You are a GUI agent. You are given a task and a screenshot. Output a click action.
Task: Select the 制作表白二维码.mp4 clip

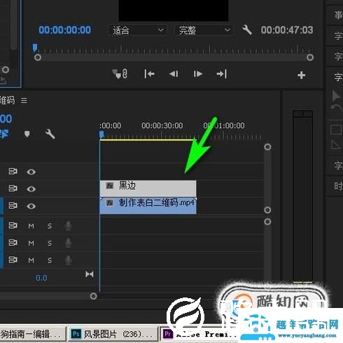(x=148, y=206)
